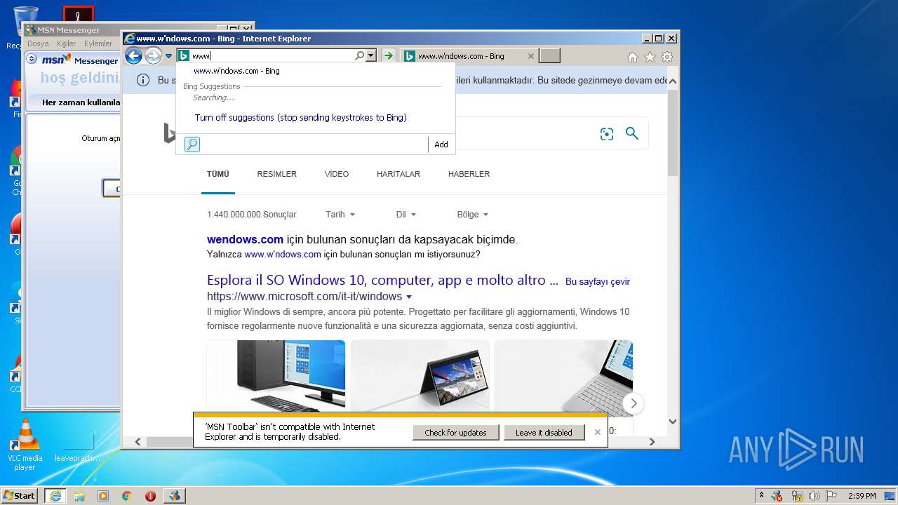
Task: Open File Explorer taskbar icon
Action: point(79,496)
